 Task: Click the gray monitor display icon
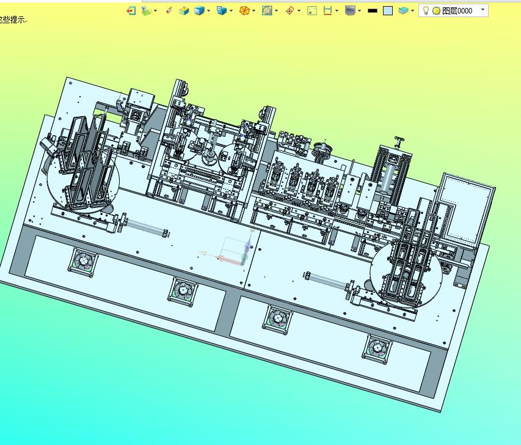[350, 10]
